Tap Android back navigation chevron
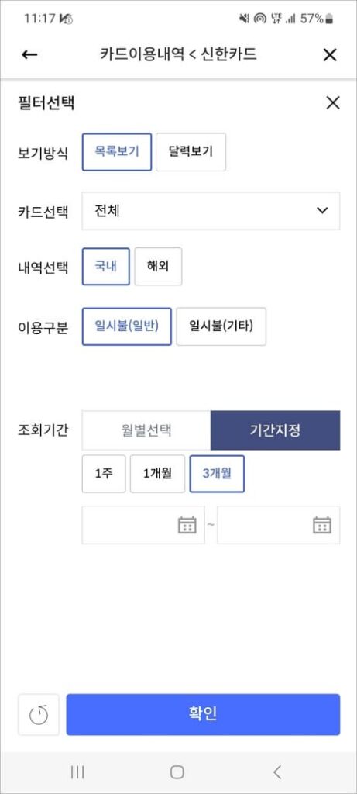Image resolution: width=357 pixels, height=794 pixels. coord(276,772)
